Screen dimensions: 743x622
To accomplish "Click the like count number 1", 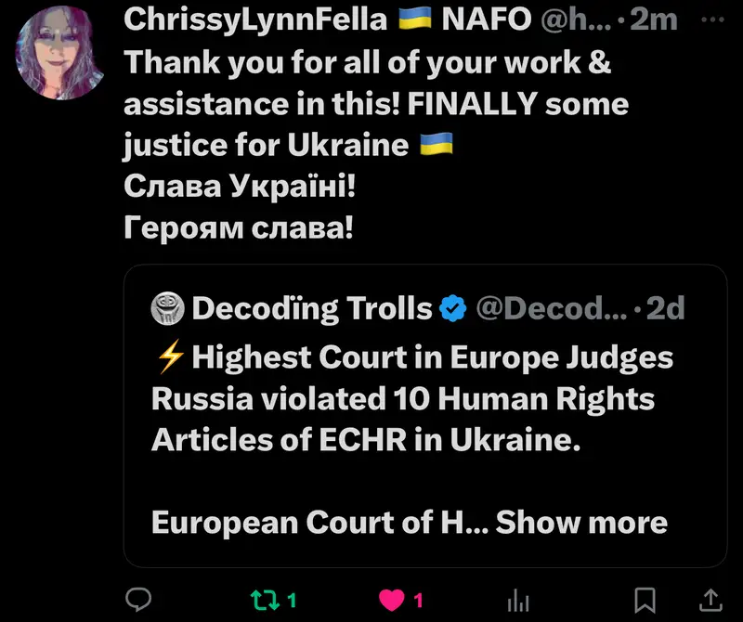I will pos(418,601).
